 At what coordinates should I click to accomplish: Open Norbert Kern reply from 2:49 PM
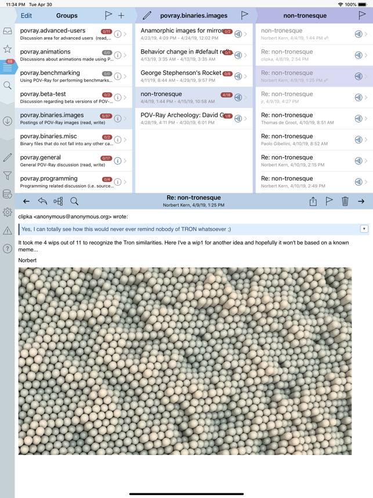(314, 182)
